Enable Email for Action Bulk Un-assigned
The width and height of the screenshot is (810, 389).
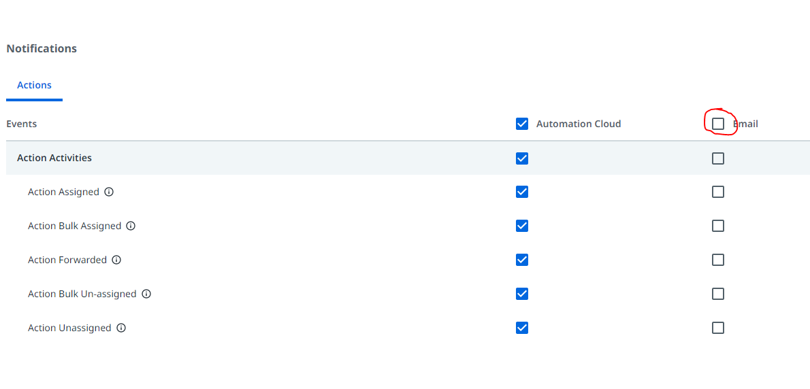pyautogui.click(x=717, y=294)
